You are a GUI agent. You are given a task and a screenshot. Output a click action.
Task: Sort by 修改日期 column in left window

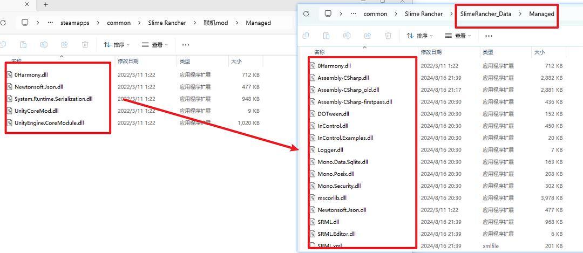(128, 61)
